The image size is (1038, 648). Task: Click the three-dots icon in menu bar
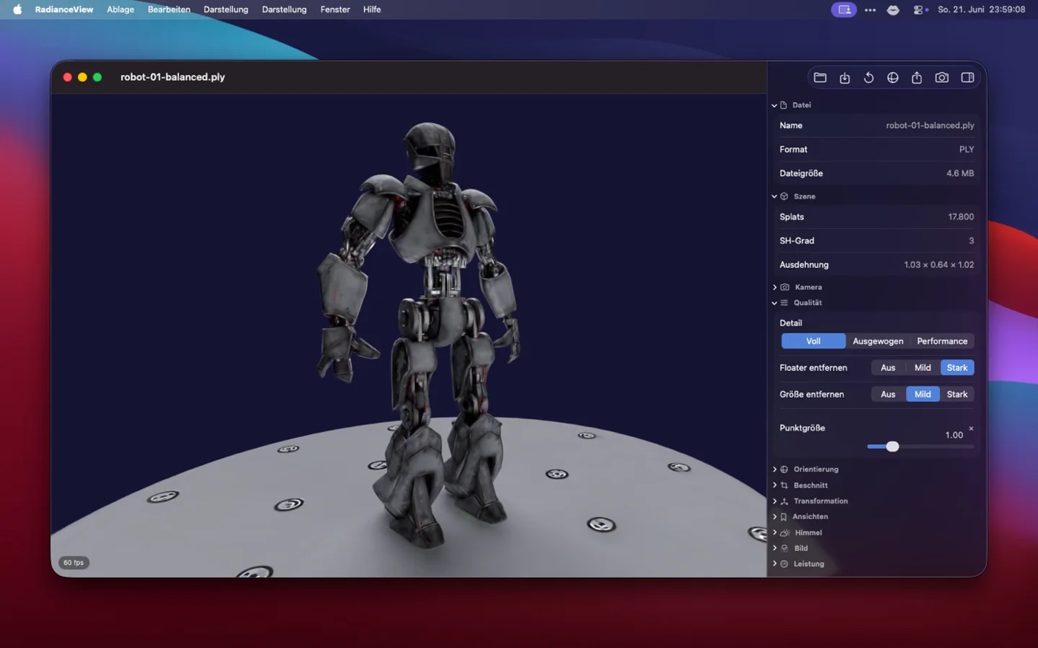(x=870, y=10)
